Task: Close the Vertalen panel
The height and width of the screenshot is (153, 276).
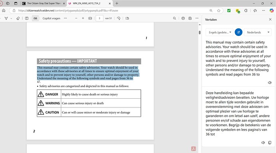Action: pyautogui.click(x=270, y=19)
